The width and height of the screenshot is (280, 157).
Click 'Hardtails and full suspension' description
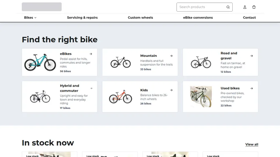pos(156,63)
